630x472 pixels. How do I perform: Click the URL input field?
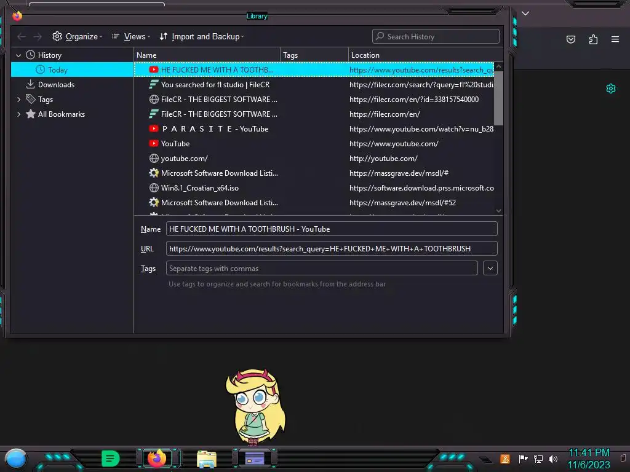pos(332,248)
